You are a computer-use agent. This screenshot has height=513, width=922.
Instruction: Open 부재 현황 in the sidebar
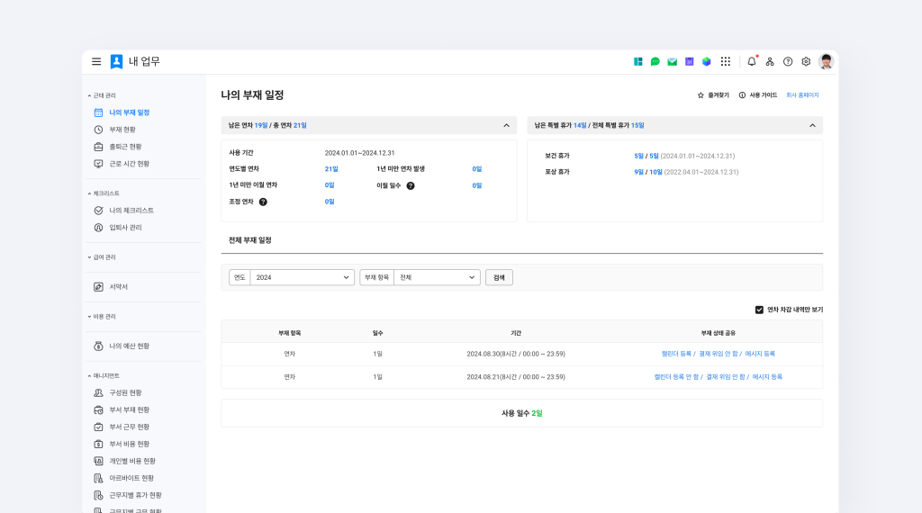tap(122, 130)
